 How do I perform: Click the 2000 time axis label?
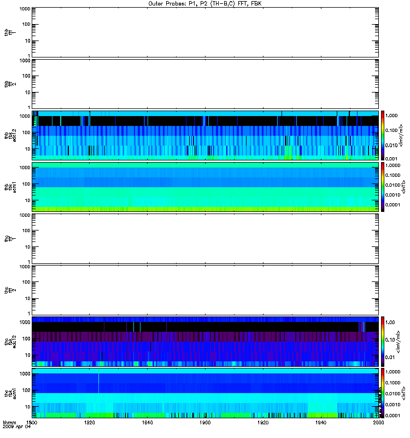378,423
